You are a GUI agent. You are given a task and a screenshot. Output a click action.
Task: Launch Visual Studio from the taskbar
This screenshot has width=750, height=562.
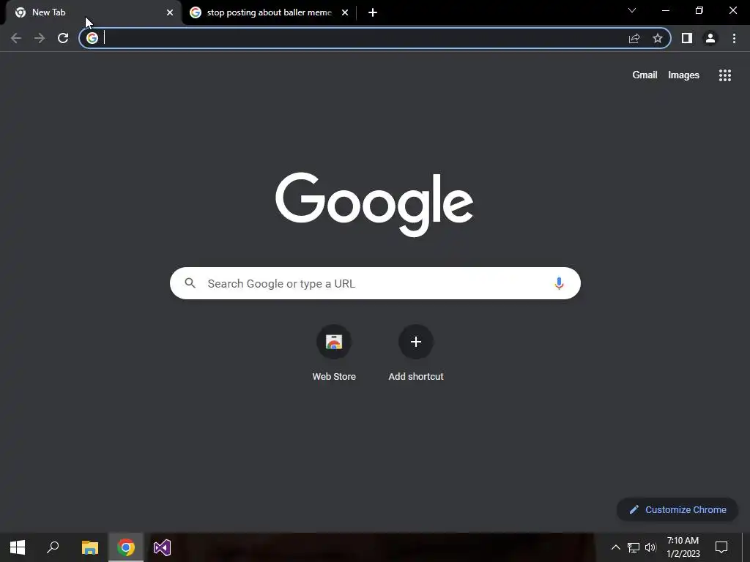pyautogui.click(x=162, y=547)
